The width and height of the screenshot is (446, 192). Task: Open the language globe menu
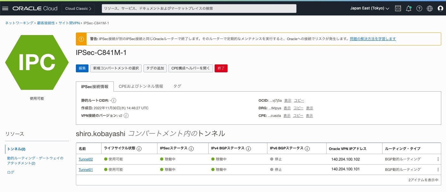coord(430,9)
